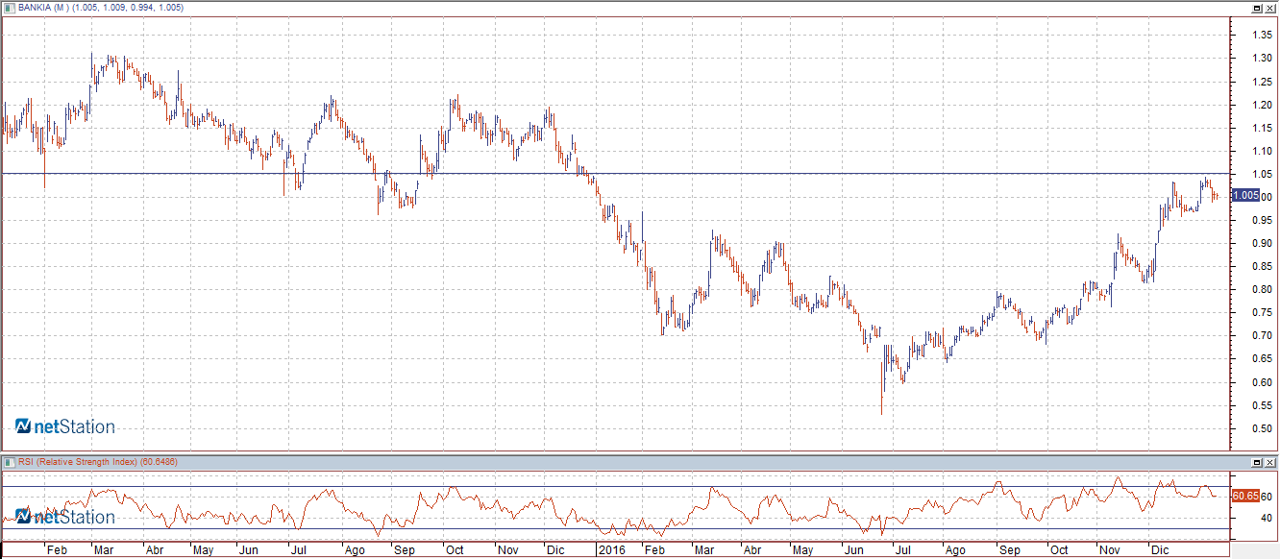Click the BANKIA chart panel icon
1280x559 pixels.
pyautogui.click(x=10, y=8)
